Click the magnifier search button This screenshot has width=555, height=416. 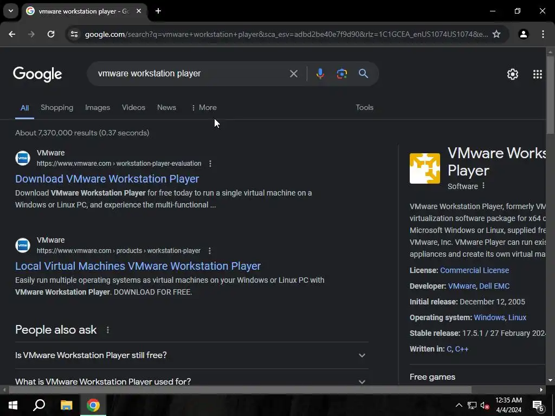click(364, 74)
